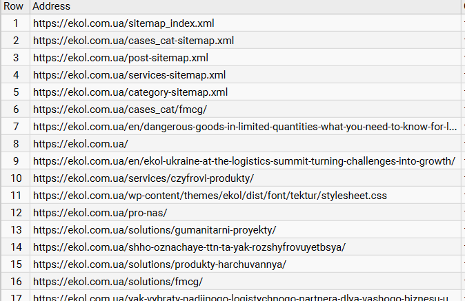This screenshot has height=301, width=465.
Task: Click the post-sitemap.xml URL row
Action: (x=120, y=58)
